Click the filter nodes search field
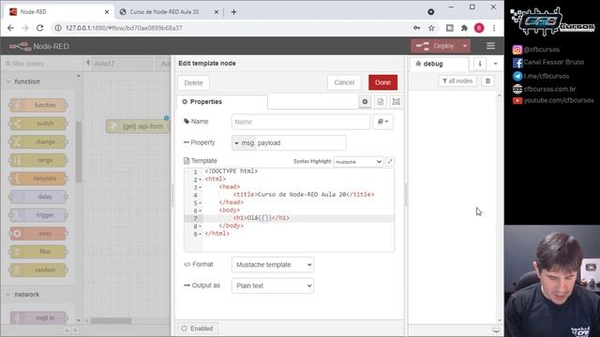The height and width of the screenshot is (337, 600). [x=41, y=64]
